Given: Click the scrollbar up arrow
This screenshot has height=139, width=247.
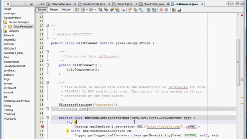Looking at the screenshot, I should [238, 15].
